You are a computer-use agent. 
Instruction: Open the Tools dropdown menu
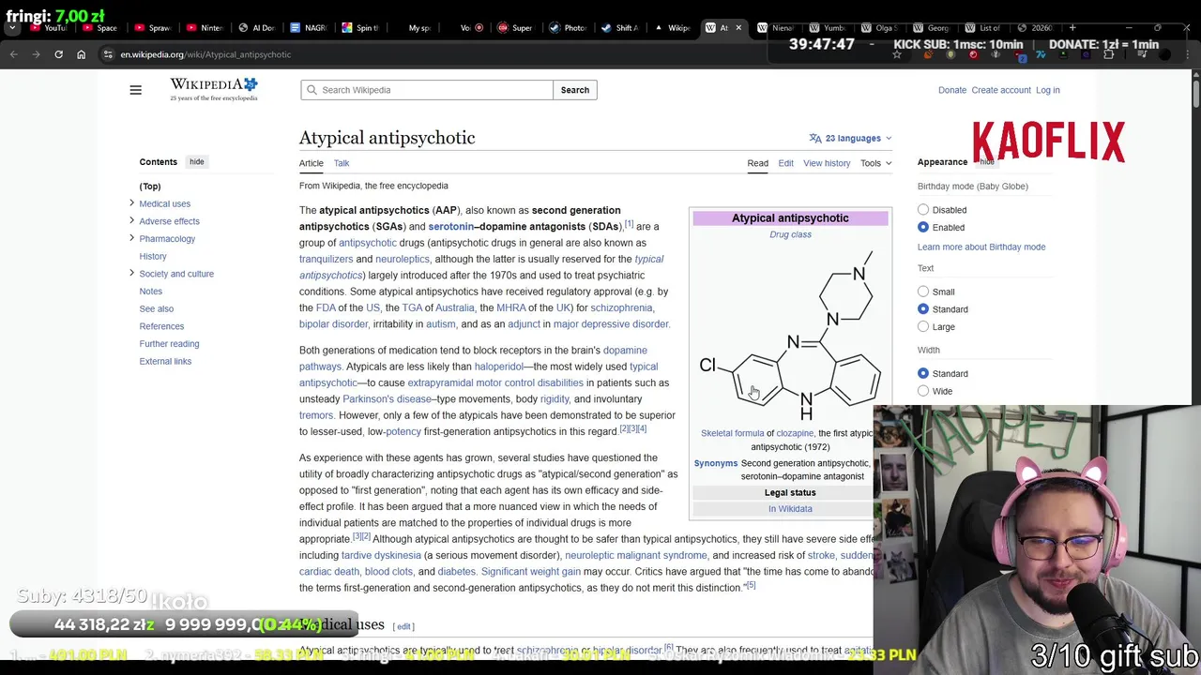pos(875,163)
